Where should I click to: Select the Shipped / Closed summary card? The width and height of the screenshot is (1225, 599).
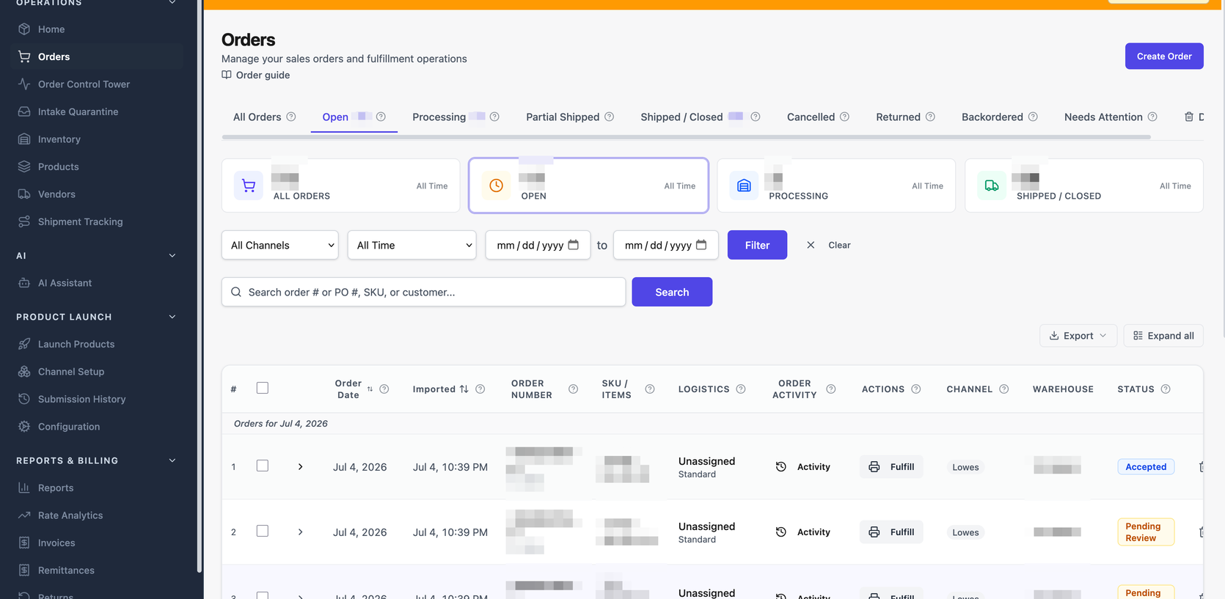(1084, 185)
